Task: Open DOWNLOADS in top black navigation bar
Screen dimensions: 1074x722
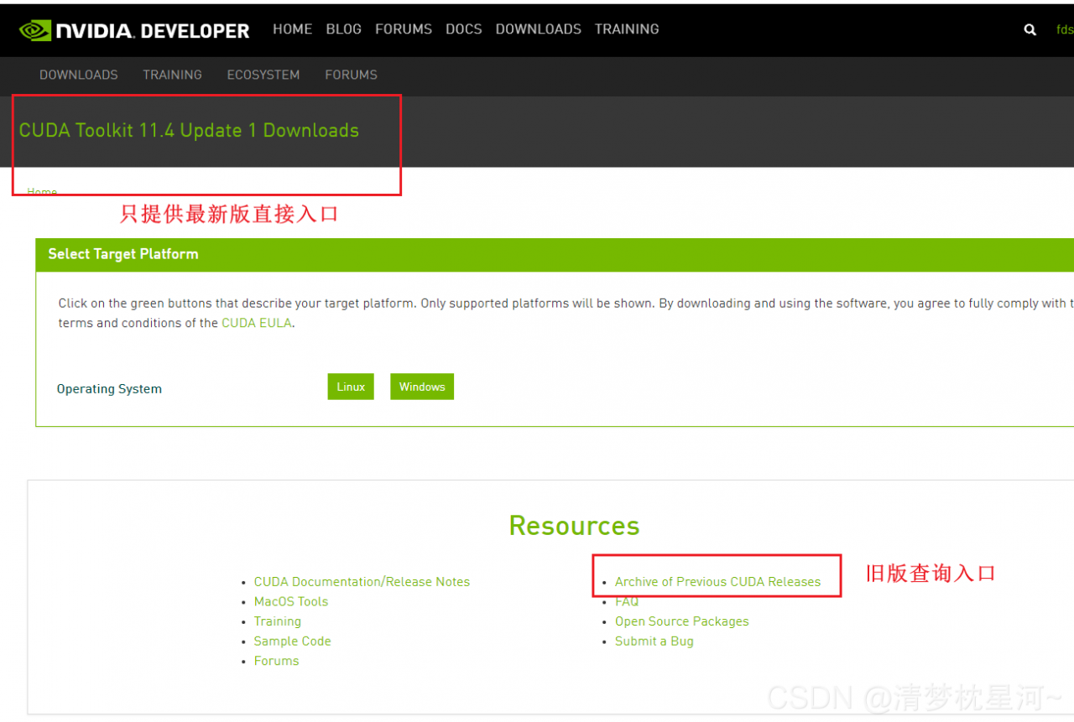Action: click(538, 29)
